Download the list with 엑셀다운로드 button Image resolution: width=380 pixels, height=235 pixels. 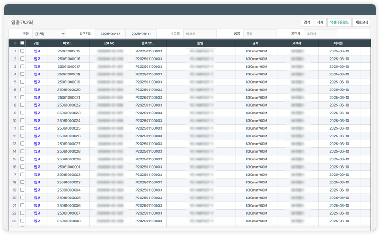point(339,22)
